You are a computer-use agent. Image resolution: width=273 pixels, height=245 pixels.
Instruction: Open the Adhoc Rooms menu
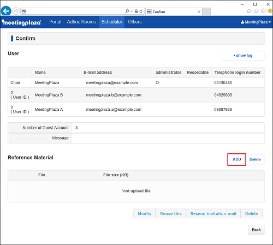pos(81,22)
